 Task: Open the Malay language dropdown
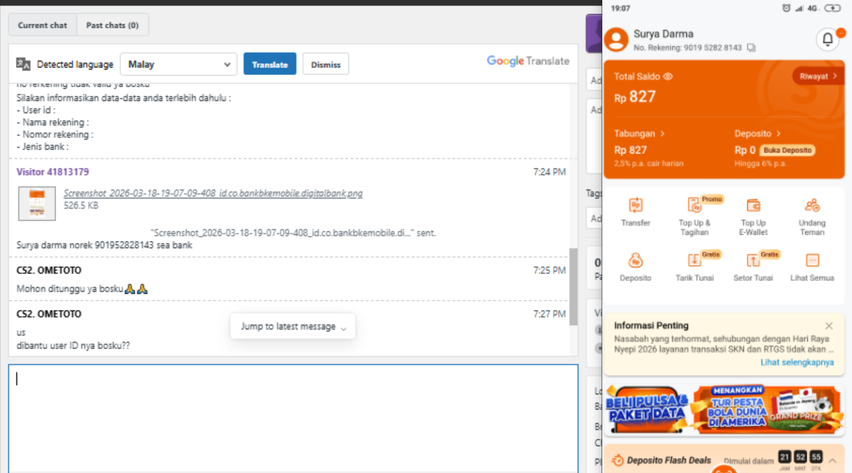pyautogui.click(x=179, y=64)
